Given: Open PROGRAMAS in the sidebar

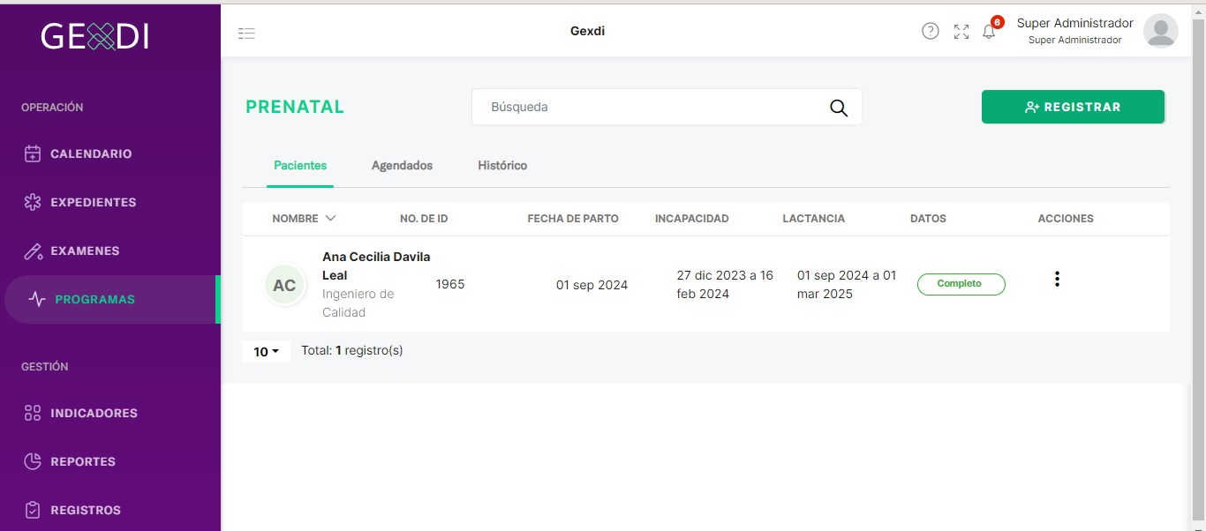Looking at the screenshot, I should [110, 299].
